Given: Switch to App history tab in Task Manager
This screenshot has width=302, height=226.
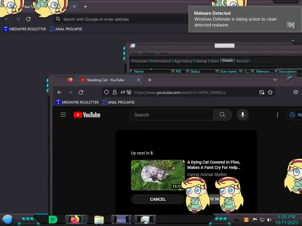Looking at the screenshot, I should (x=183, y=61).
